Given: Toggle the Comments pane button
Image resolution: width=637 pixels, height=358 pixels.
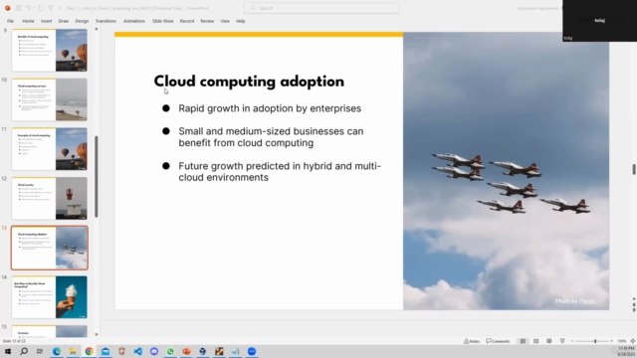Looking at the screenshot, I should point(498,341).
